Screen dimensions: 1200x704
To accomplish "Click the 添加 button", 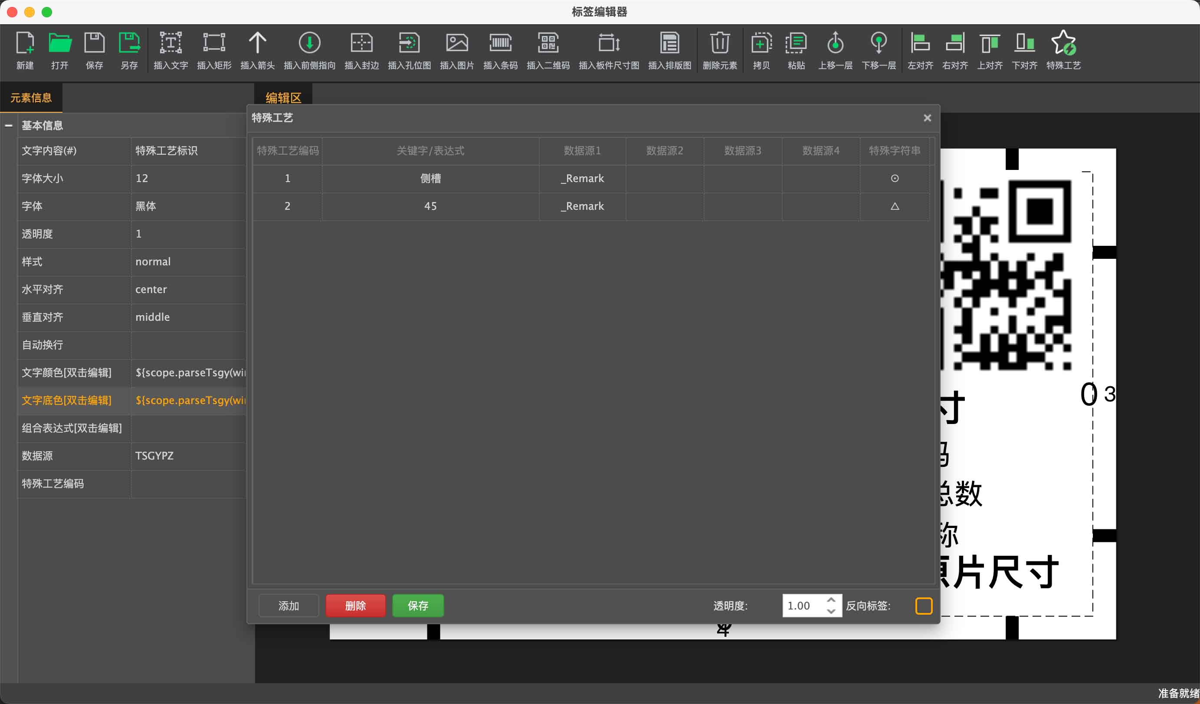I will (289, 606).
